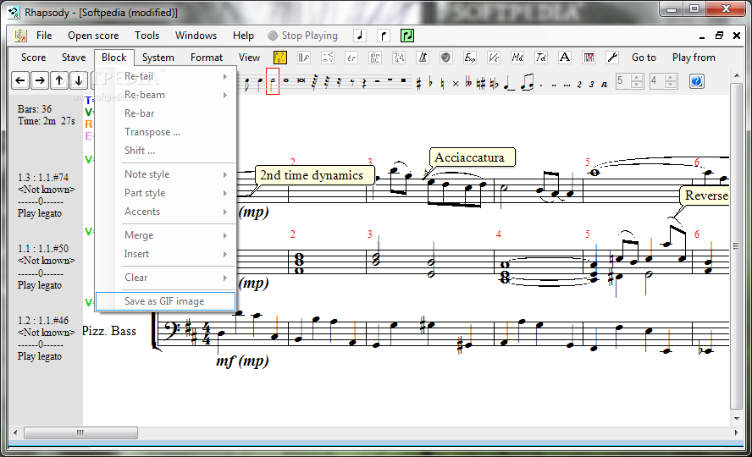Increase the spinner showing 5
The image size is (752, 457).
tap(637, 78)
